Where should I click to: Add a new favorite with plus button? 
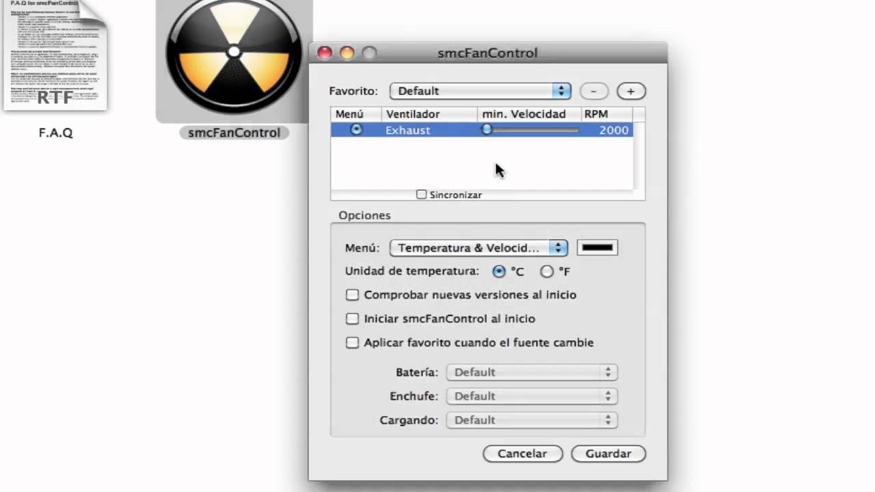pos(631,91)
